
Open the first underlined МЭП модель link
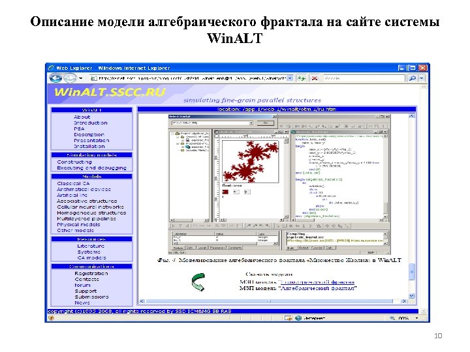coord(317,282)
